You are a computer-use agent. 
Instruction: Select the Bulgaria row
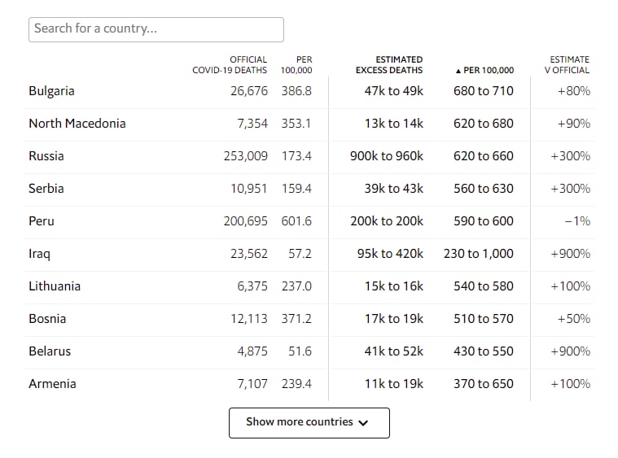click(309, 91)
